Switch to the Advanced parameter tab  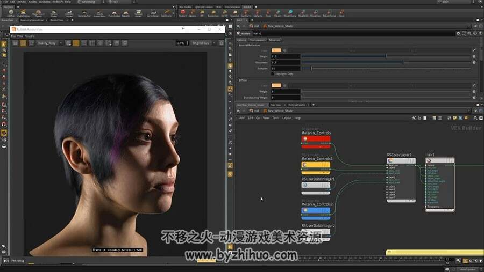(274, 40)
